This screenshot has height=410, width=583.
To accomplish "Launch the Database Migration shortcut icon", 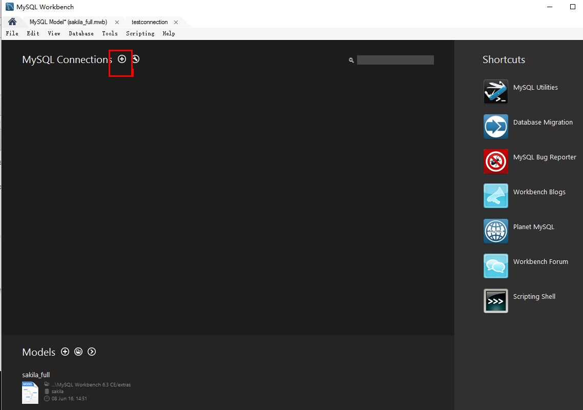I will 495,127.
